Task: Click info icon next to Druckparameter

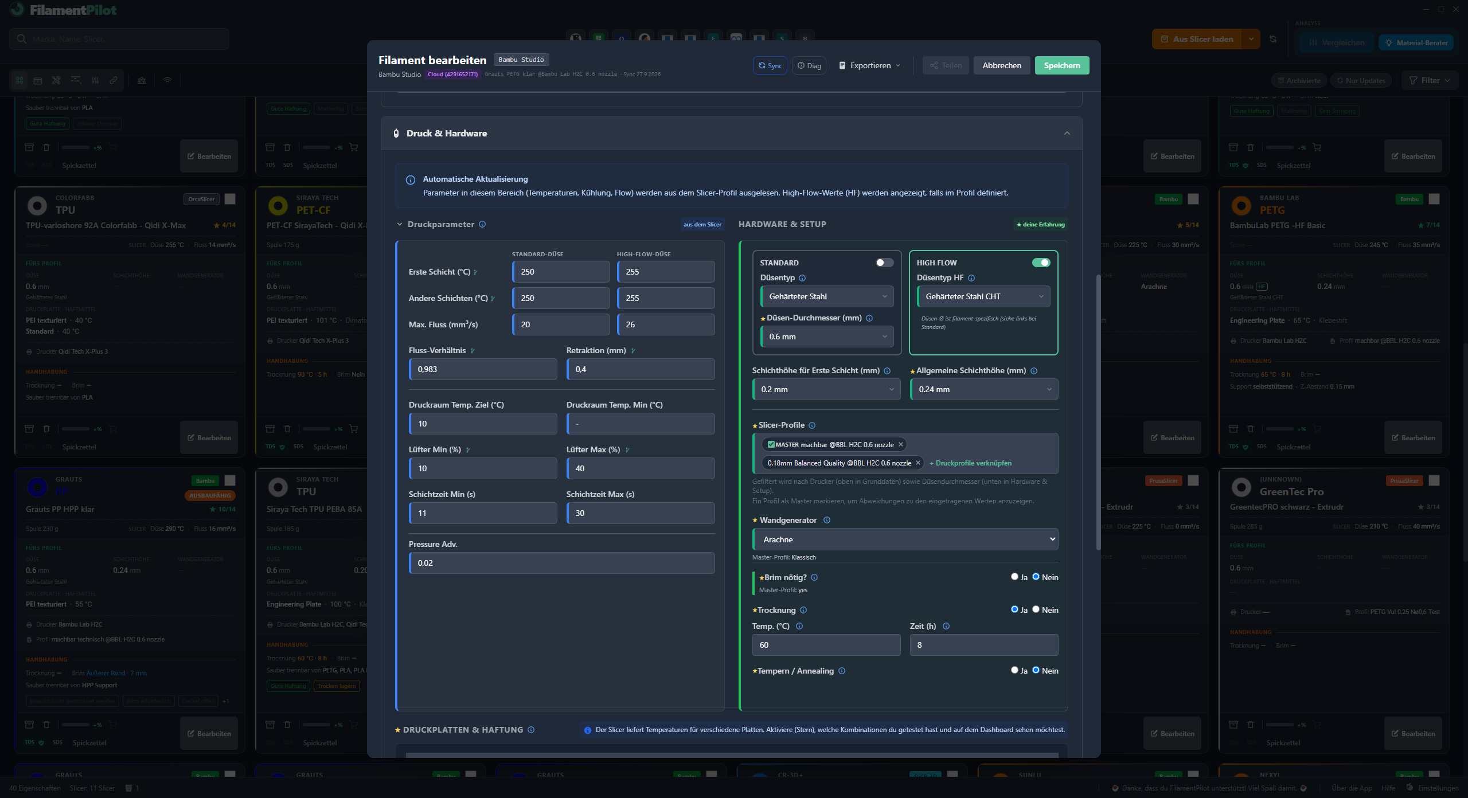Action: [482, 224]
